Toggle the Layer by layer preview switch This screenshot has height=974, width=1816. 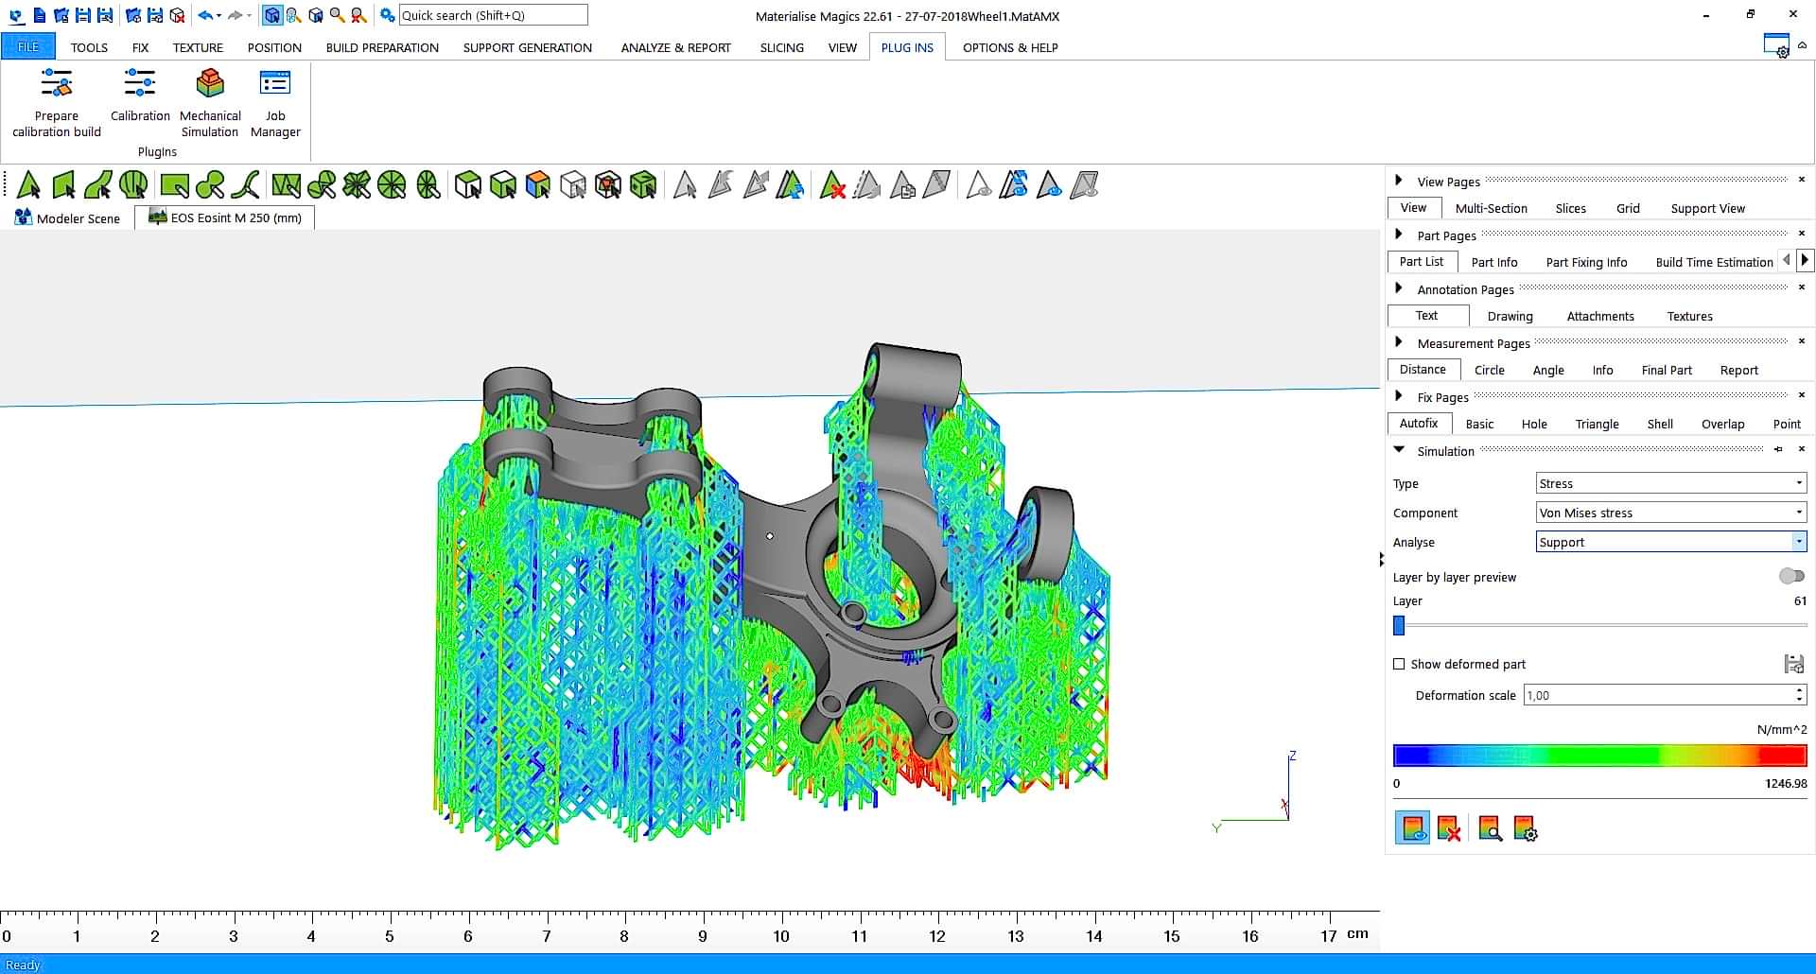click(x=1790, y=576)
